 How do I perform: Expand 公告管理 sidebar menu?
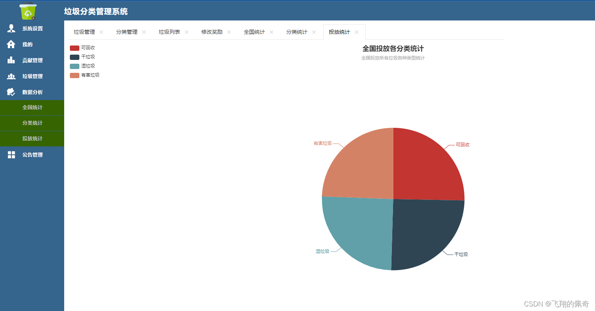coord(32,155)
